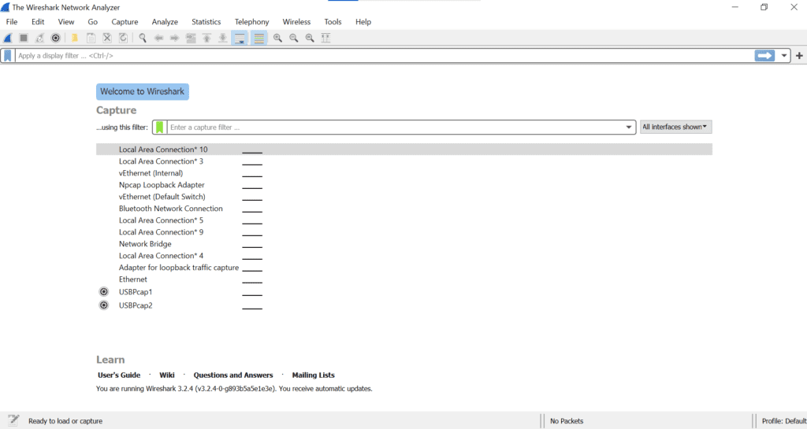Open the Edit menu

[38, 21]
